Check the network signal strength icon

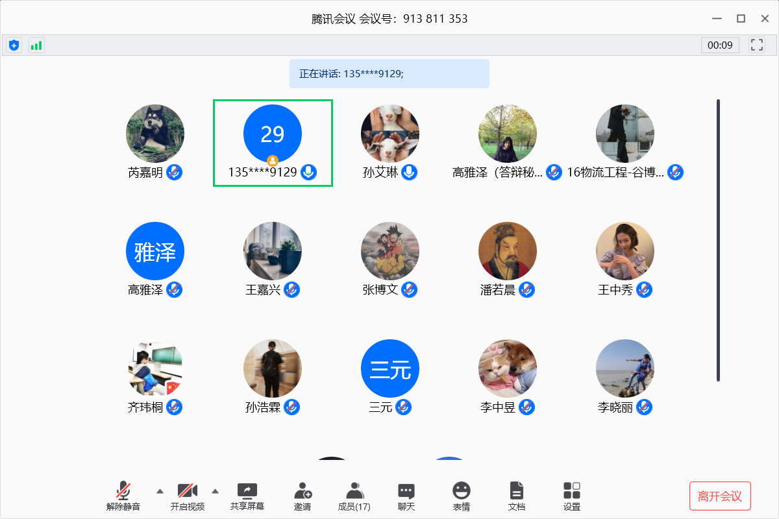click(36, 45)
